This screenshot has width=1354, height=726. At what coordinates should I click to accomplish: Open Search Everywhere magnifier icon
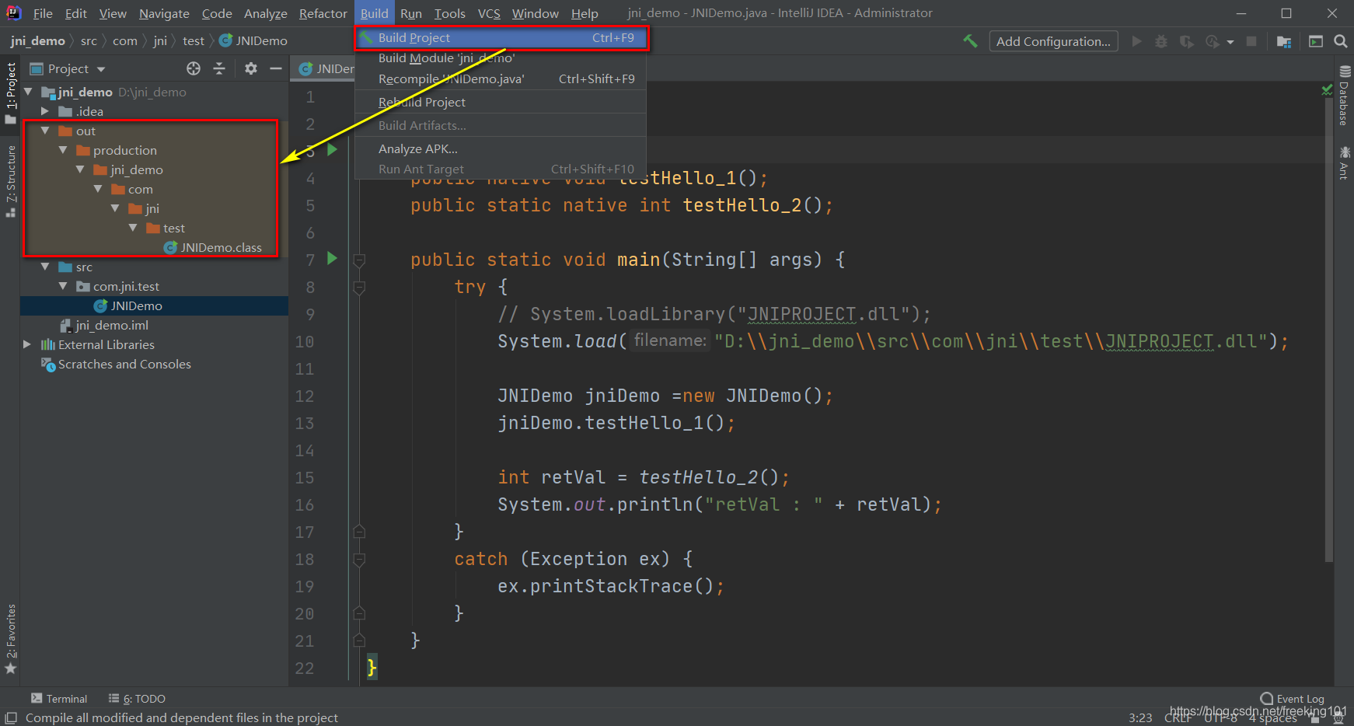pos(1341,41)
